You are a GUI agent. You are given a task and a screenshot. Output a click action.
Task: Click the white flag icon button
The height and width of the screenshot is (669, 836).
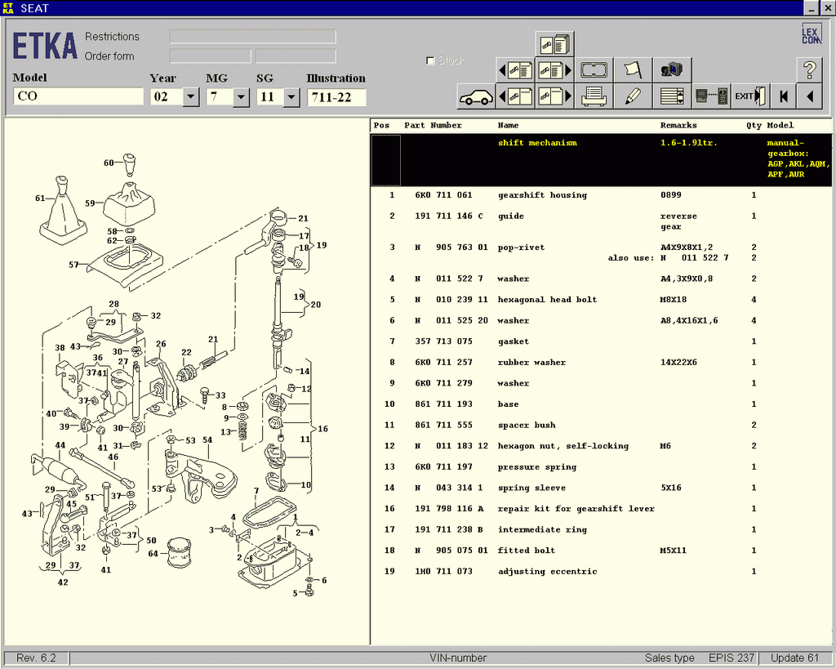(x=633, y=70)
